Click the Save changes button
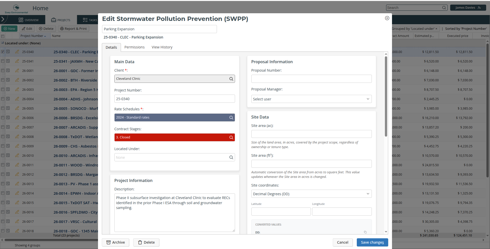 pos(372,242)
